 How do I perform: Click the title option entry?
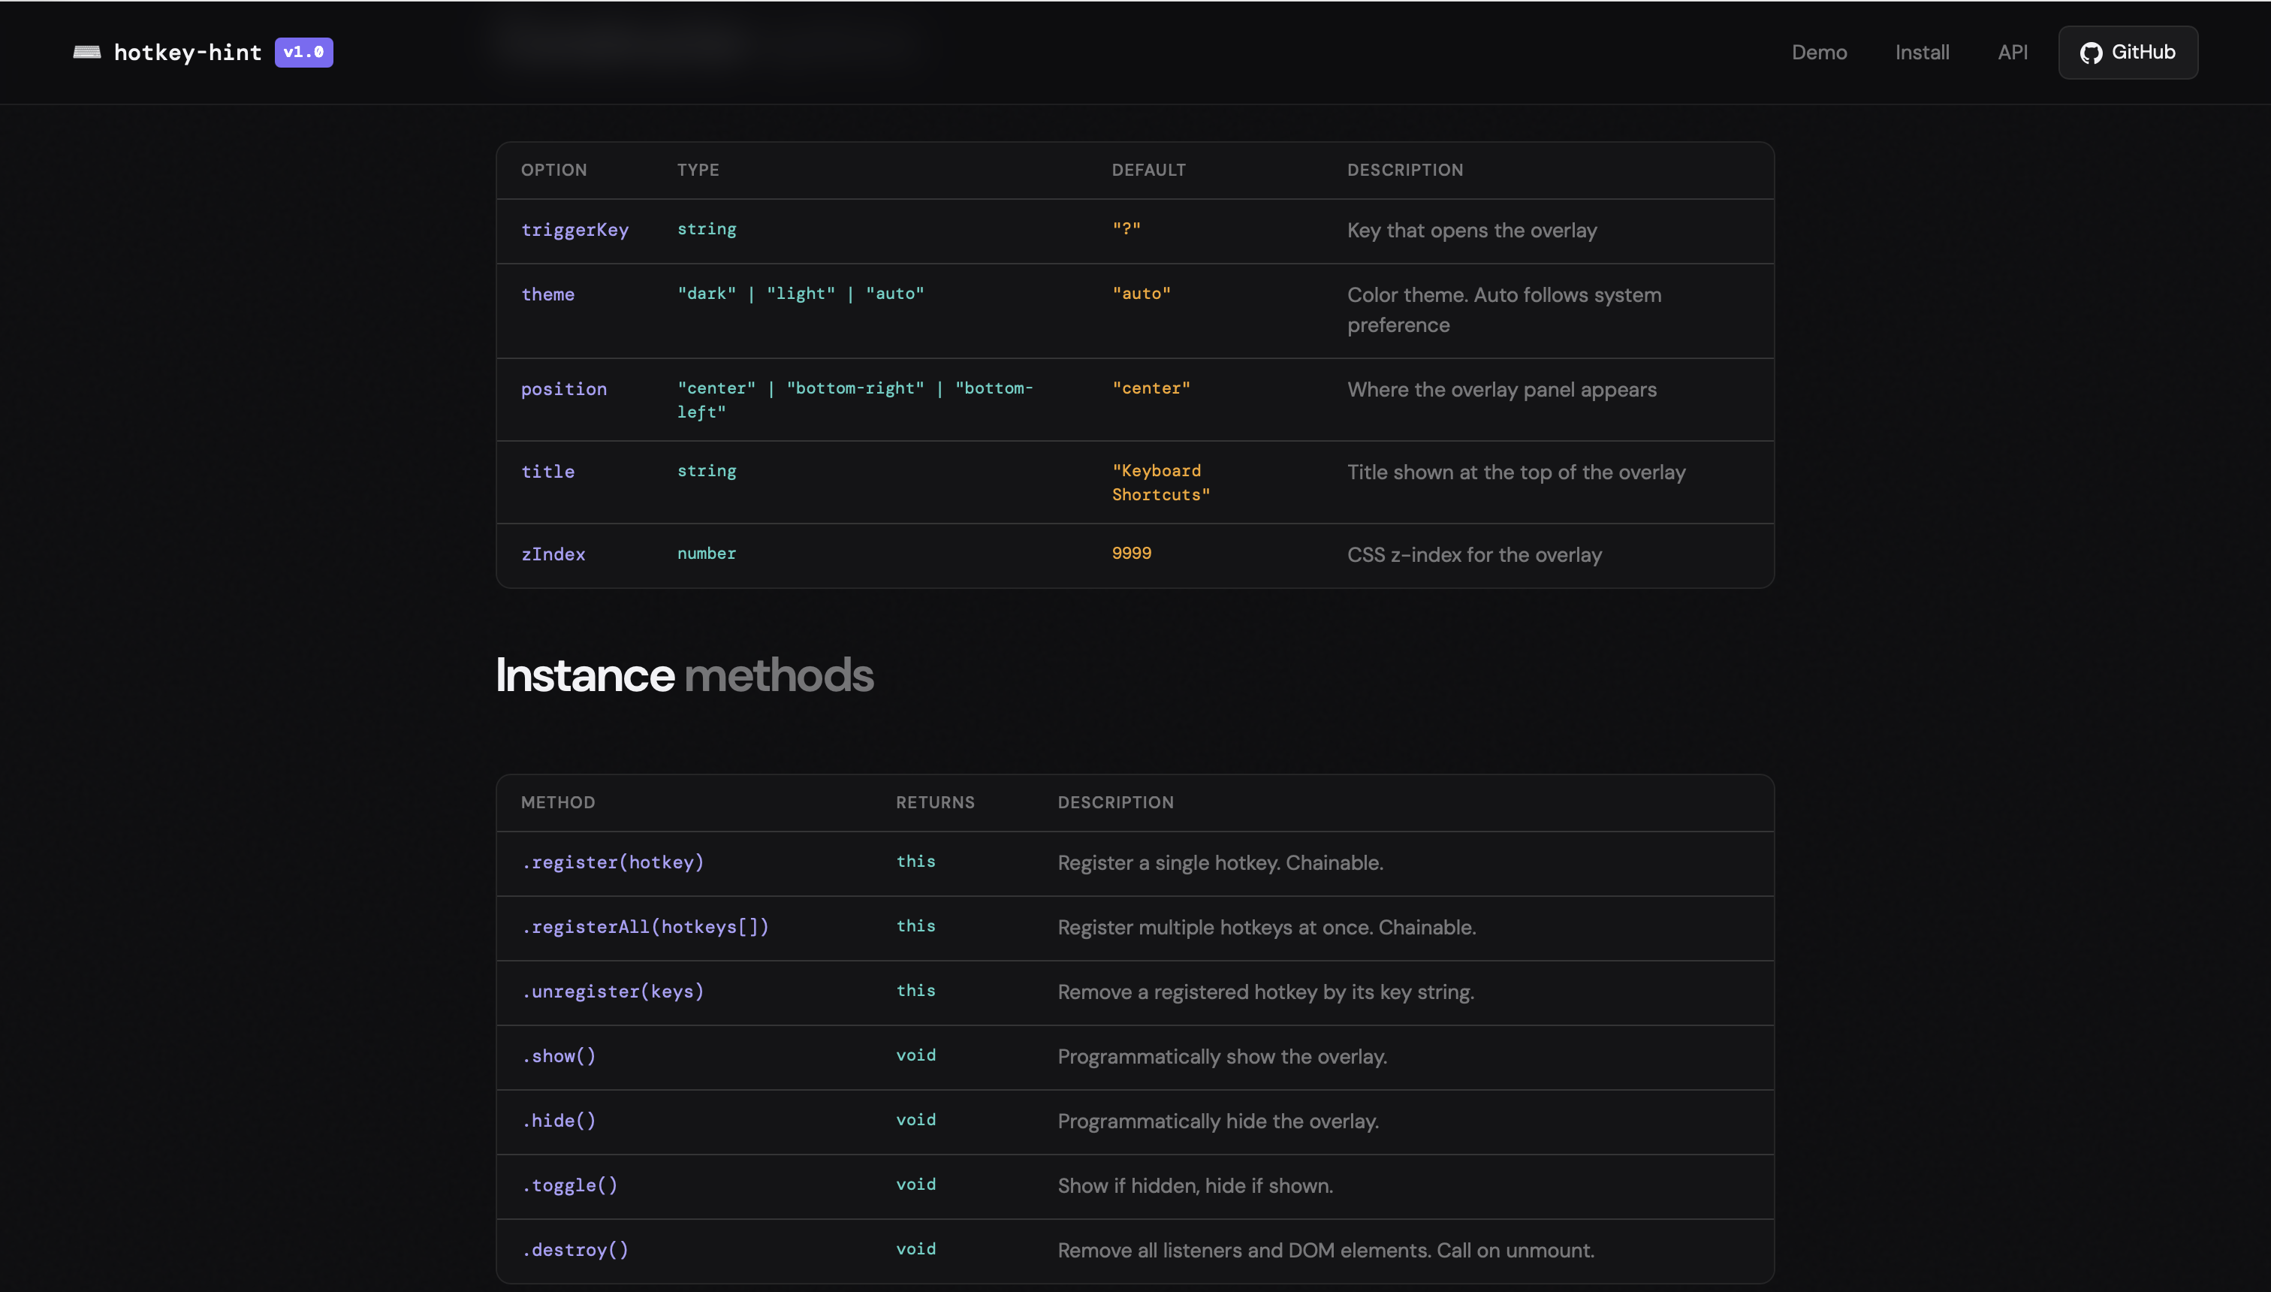[547, 471]
